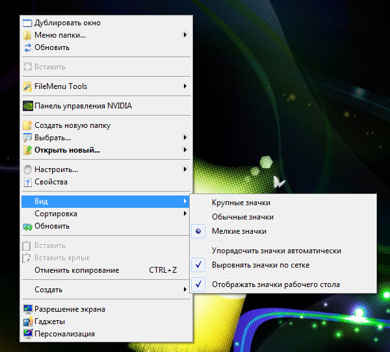Open Панель управления NVIDIA entry
This screenshot has height=352, width=390.
[x=106, y=106]
